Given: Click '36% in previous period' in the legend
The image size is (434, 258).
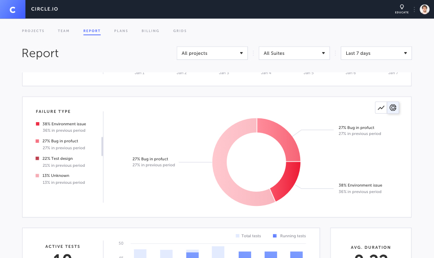Looking at the screenshot, I should [x=64, y=130].
